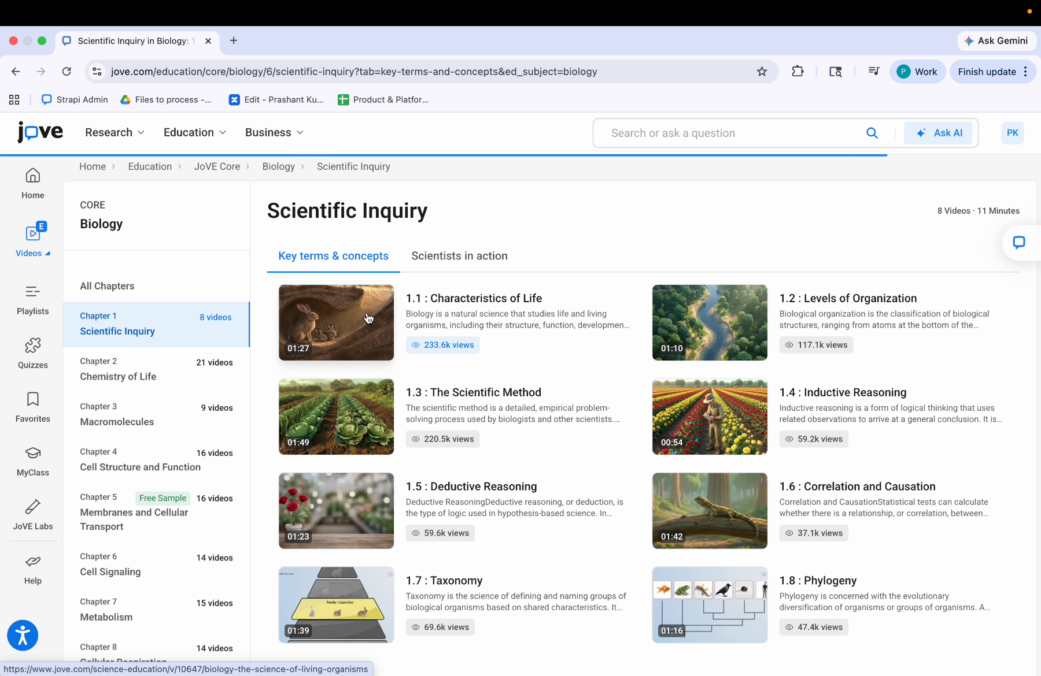Image resolution: width=1041 pixels, height=676 pixels.
Task: Open the media control icon in Chrome toolbar
Action: pos(874,72)
